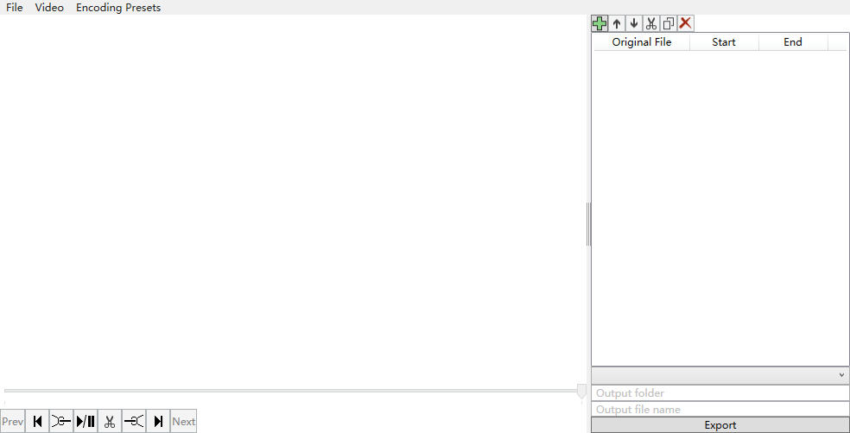Cut at current position with bottom scissors

tap(110, 421)
